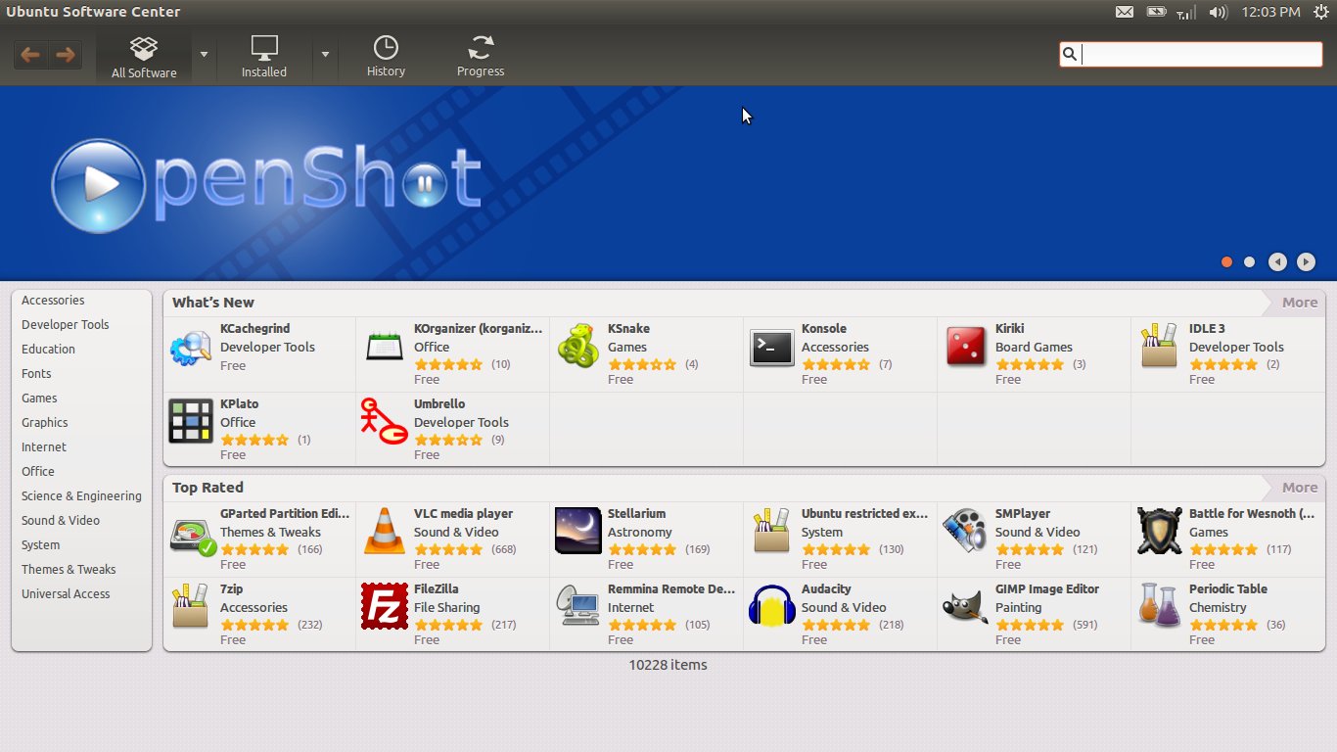Open the Games category

(39, 399)
